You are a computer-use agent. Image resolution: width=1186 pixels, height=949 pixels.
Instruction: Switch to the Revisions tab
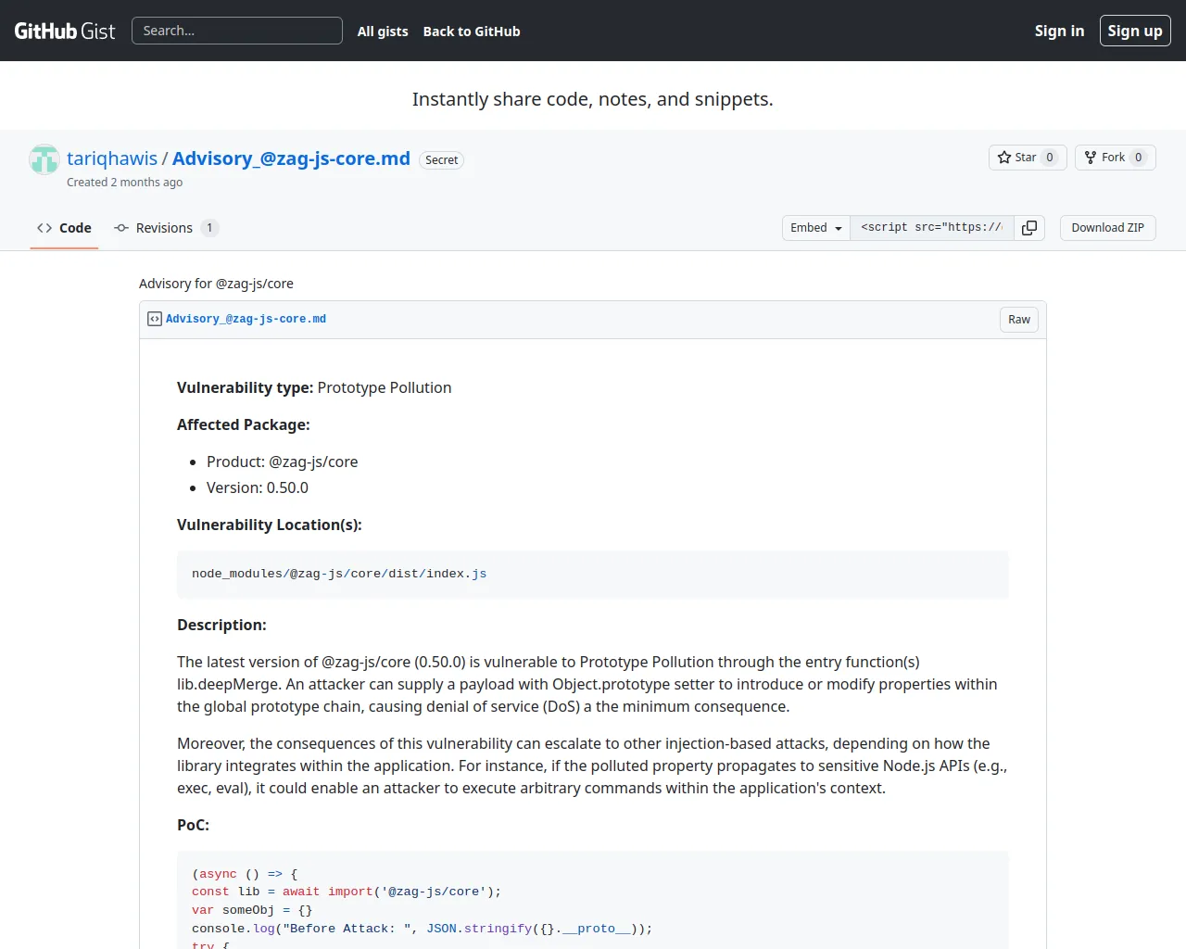pos(166,228)
